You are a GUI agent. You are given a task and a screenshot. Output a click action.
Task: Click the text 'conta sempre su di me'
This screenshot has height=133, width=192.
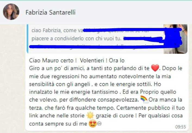pos(58,124)
